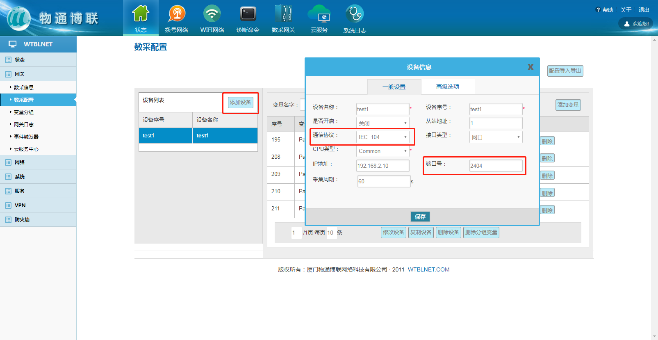Select 变量分组 in the sidebar

tap(24, 112)
